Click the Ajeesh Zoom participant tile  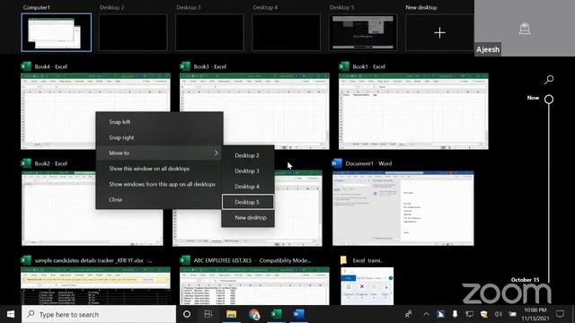coord(525,28)
